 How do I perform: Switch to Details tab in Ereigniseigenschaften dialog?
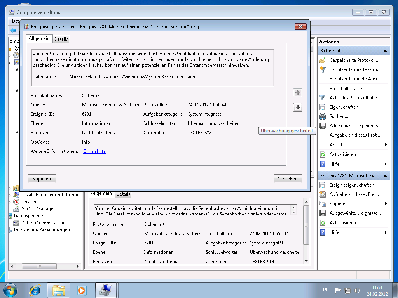61,39
